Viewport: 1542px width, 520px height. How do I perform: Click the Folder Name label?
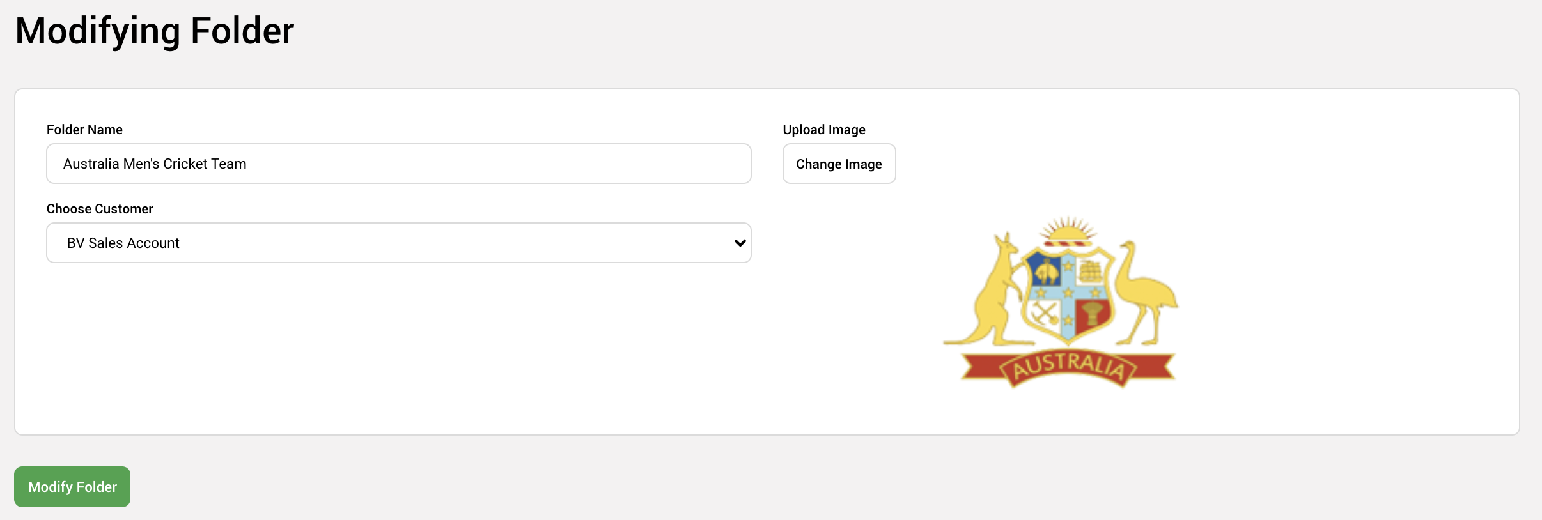84,130
